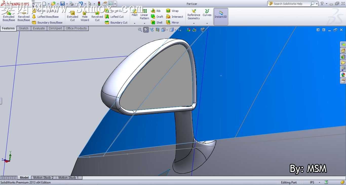Screen dimensions: 346x185
Task: Expand the Fillet dropdown arrow
Action: pyautogui.click(x=134, y=23)
